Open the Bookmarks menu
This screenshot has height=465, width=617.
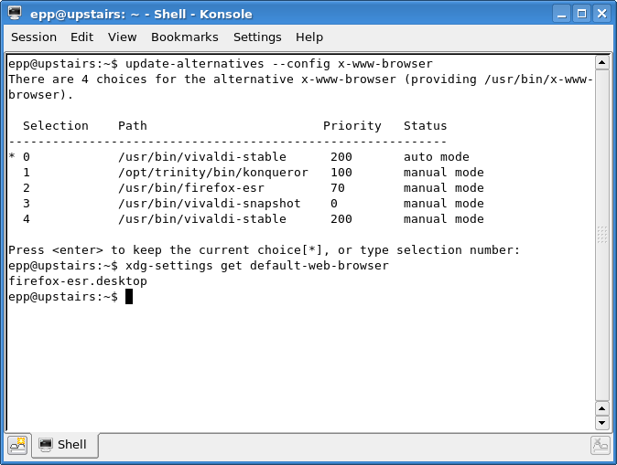185,37
